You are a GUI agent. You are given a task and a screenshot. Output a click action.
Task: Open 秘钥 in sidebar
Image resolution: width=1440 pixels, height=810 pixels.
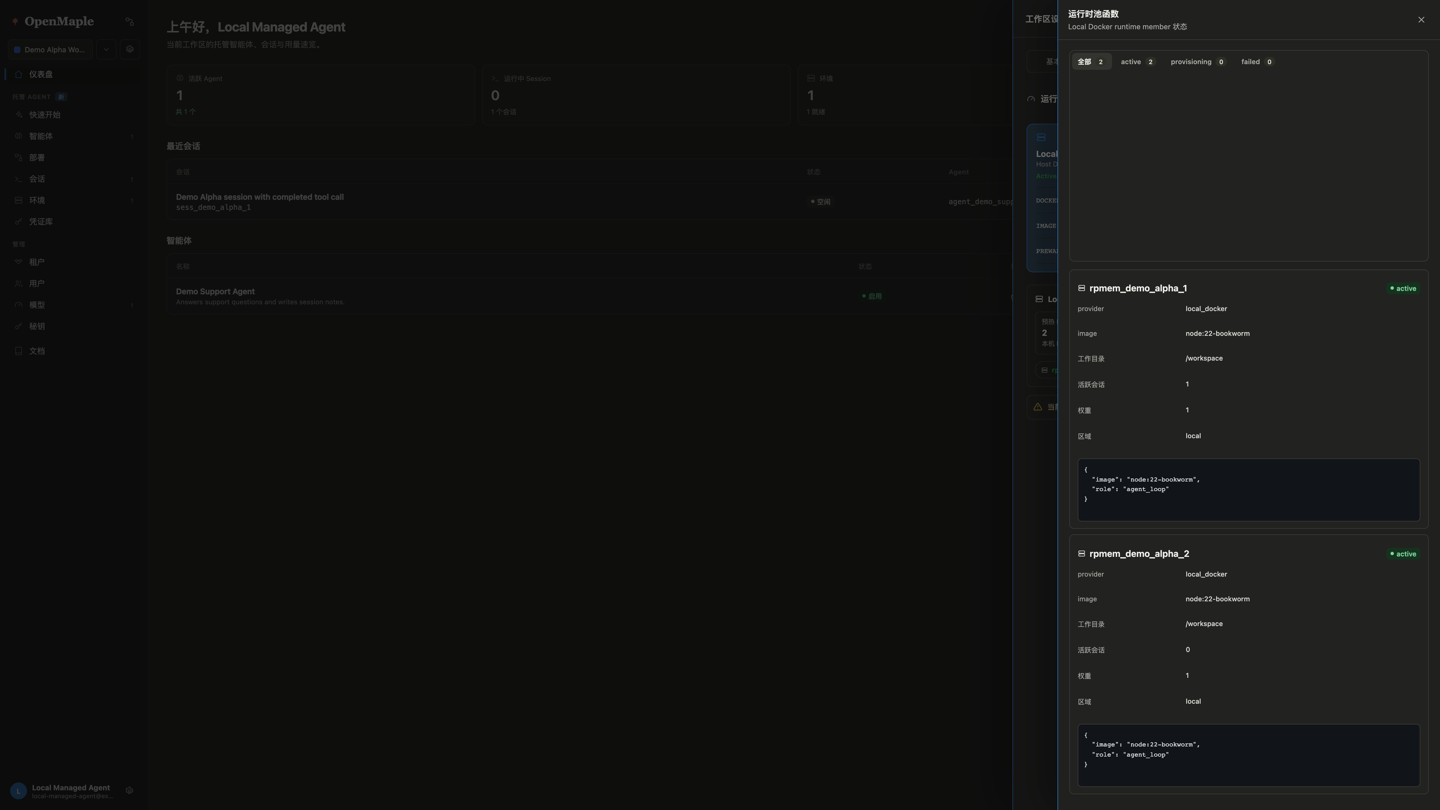point(73,327)
